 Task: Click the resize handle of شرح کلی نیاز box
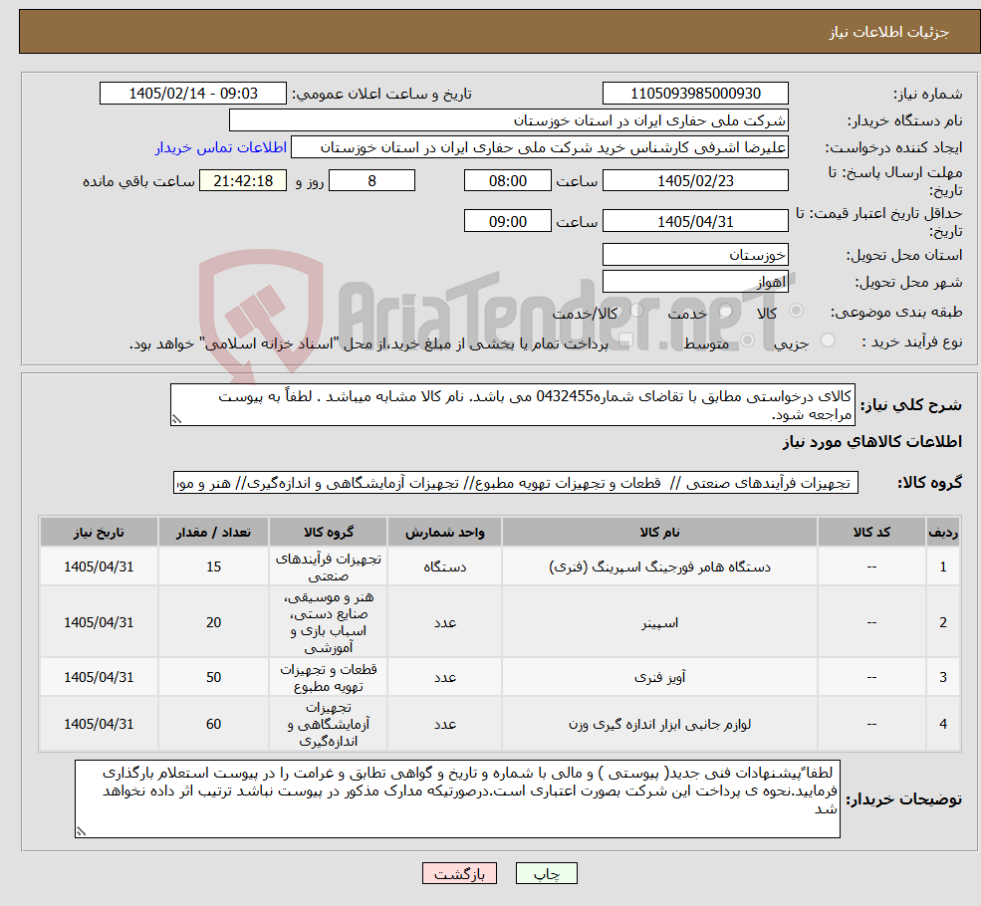(176, 420)
